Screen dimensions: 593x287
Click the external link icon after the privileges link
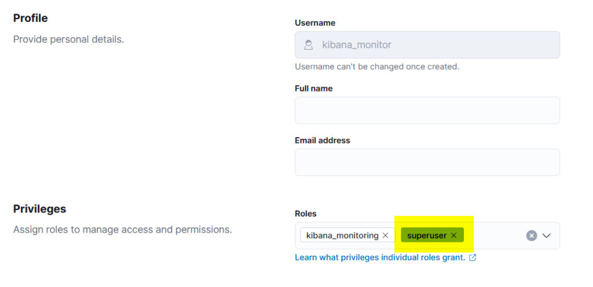click(x=473, y=258)
